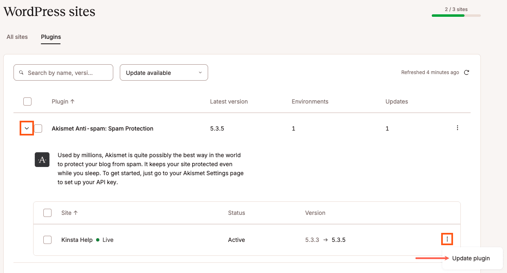Viewport: 507px width, 273px height.
Task: Toggle the select-all plugins checkbox
Action: click(x=27, y=102)
